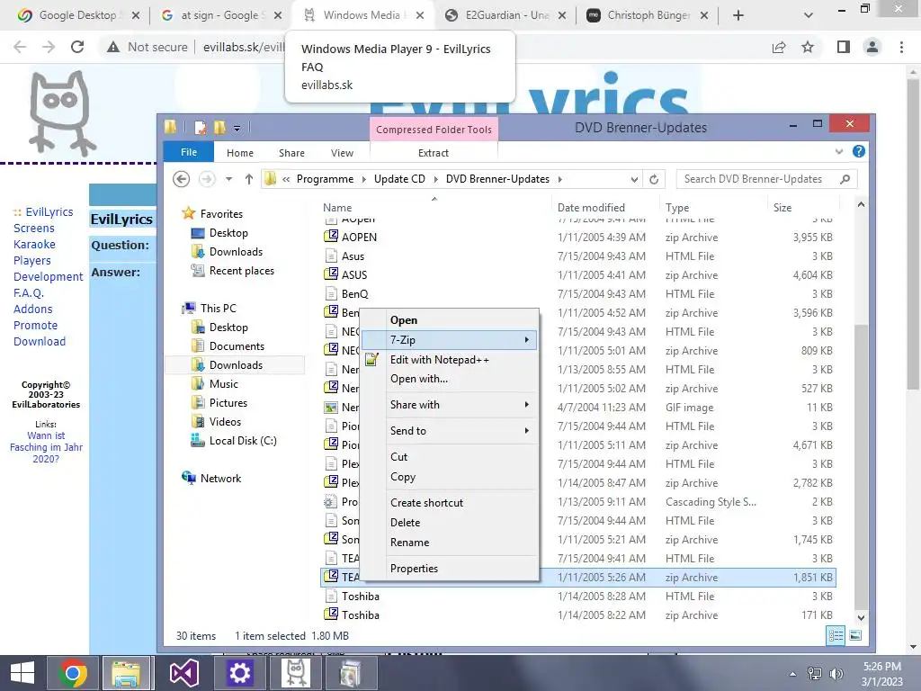Select the BenQ HTML file
This screenshot has width=921, height=691.
tap(354, 294)
